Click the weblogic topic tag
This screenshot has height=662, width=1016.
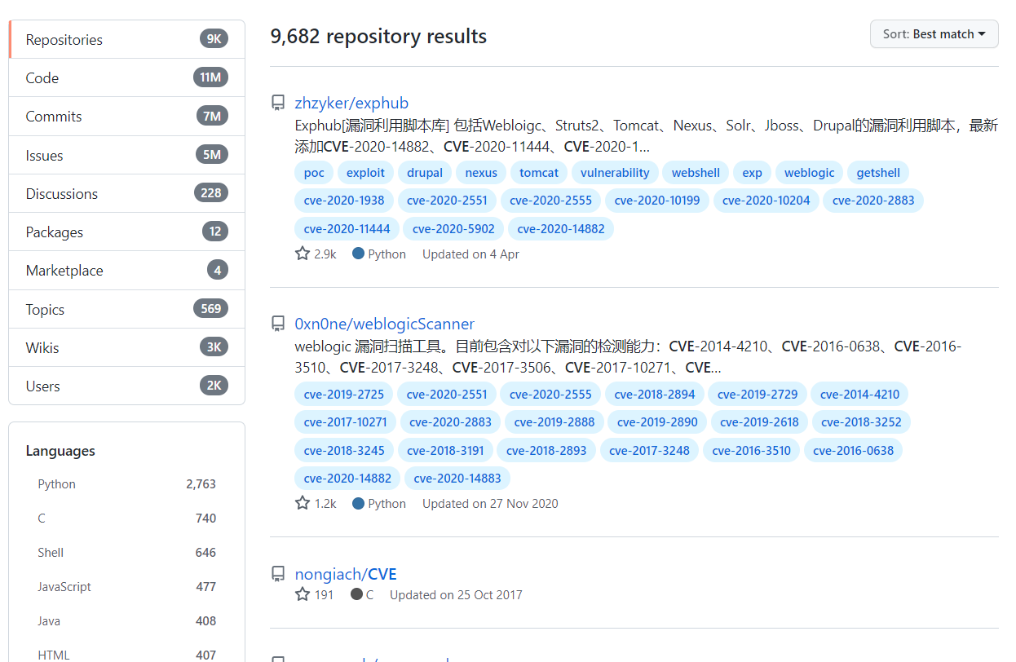[x=810, y=173]
